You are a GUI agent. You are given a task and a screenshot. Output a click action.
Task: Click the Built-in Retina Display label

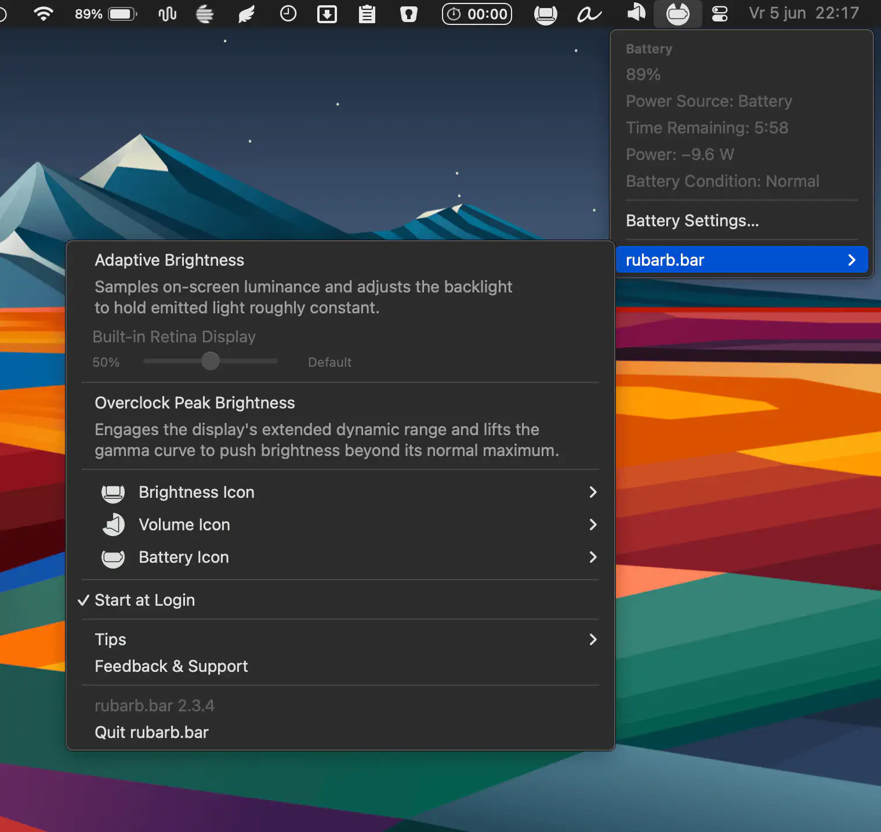(x=174, y=337)
